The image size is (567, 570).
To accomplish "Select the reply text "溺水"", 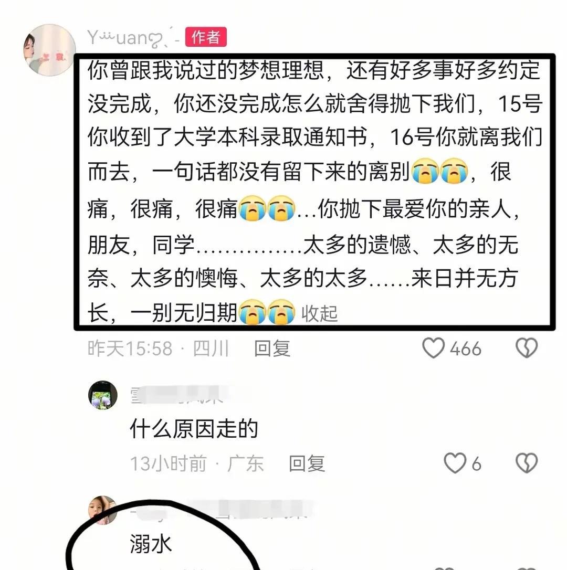I will coord(151,544).
